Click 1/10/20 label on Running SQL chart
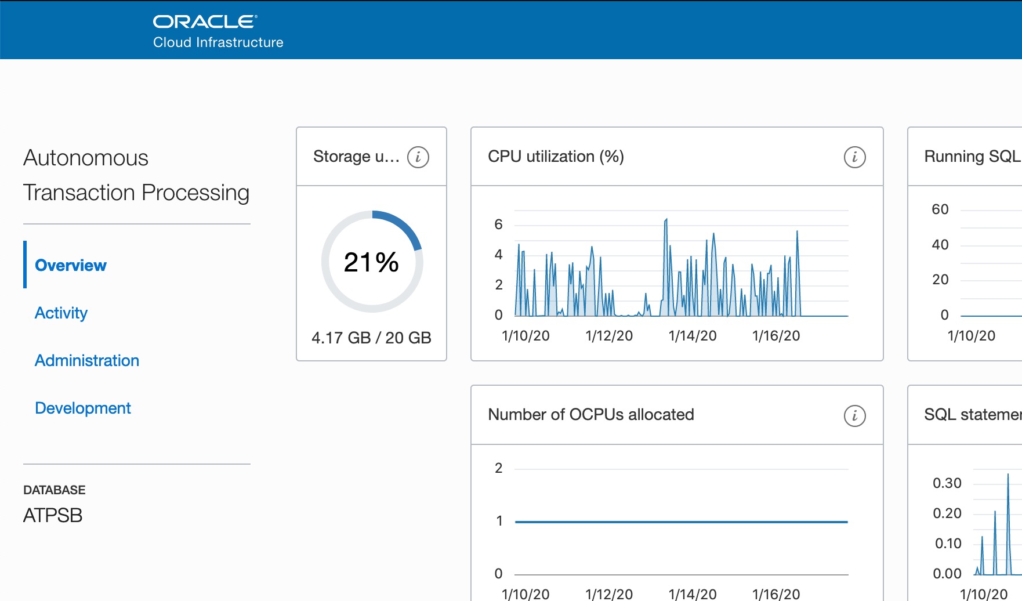Image resolution: width=1022 pixels, height=601 pixels. [x=972, y=336]
